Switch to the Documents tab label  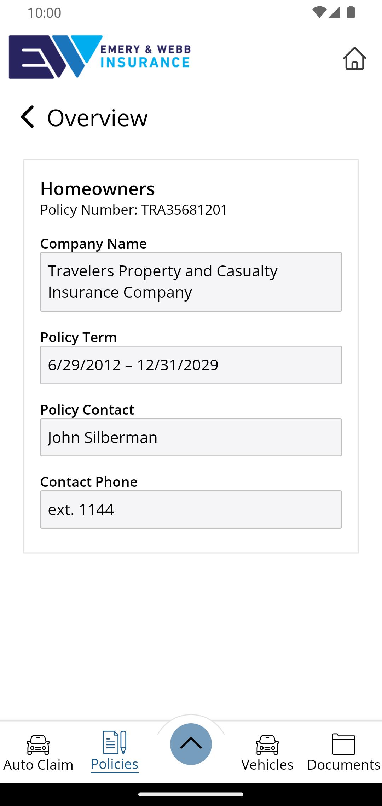pos(344,765)
